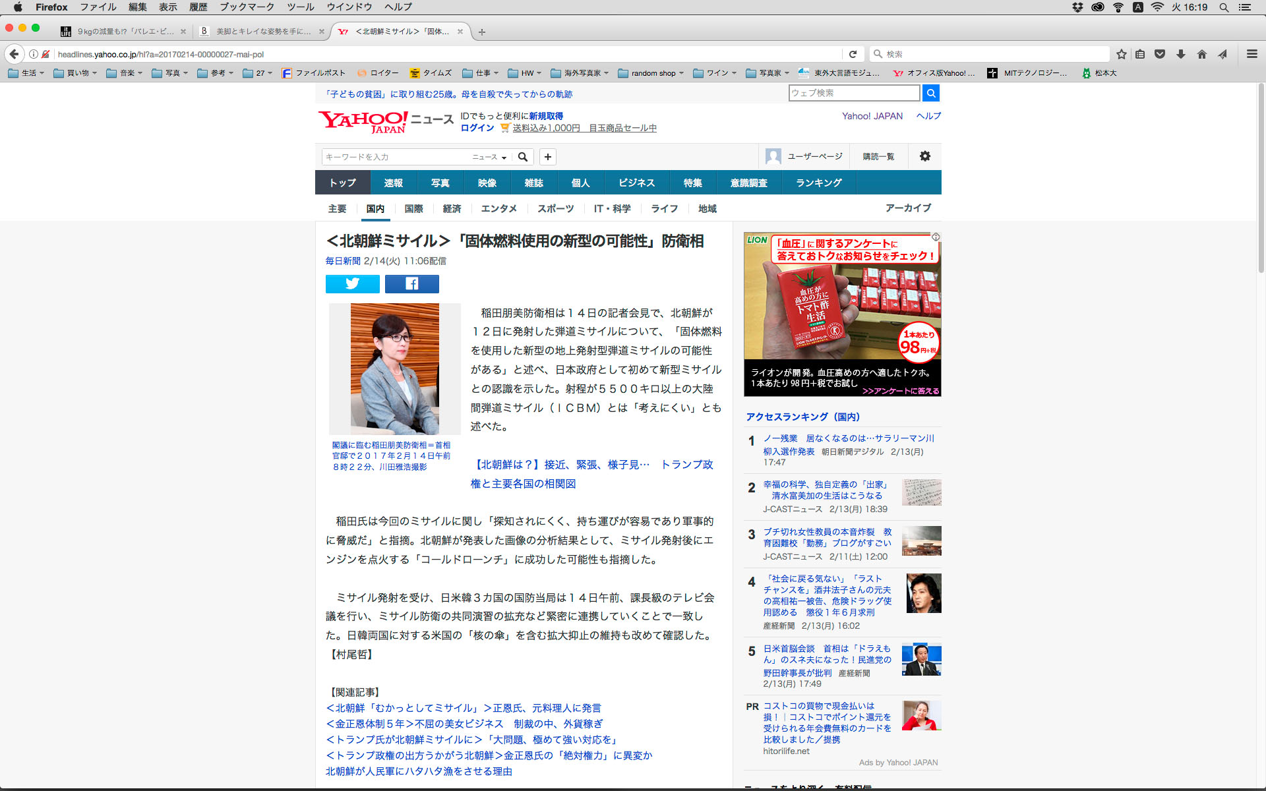Screen dimensions: 1266x791
Task: Switch to the 速報 news tab
Action: click(393, 183)
